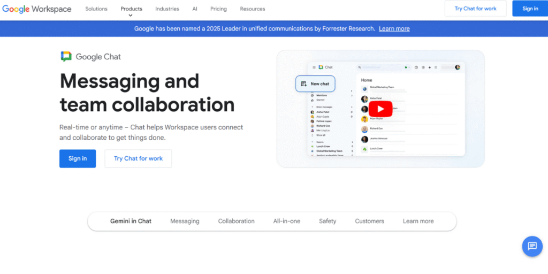Open the Pricing page

[218, 9]
